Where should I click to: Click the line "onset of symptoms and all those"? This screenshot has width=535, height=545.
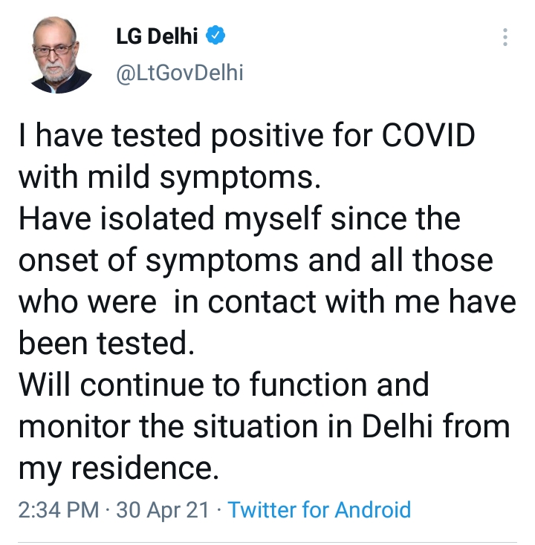tap(255, 261)
